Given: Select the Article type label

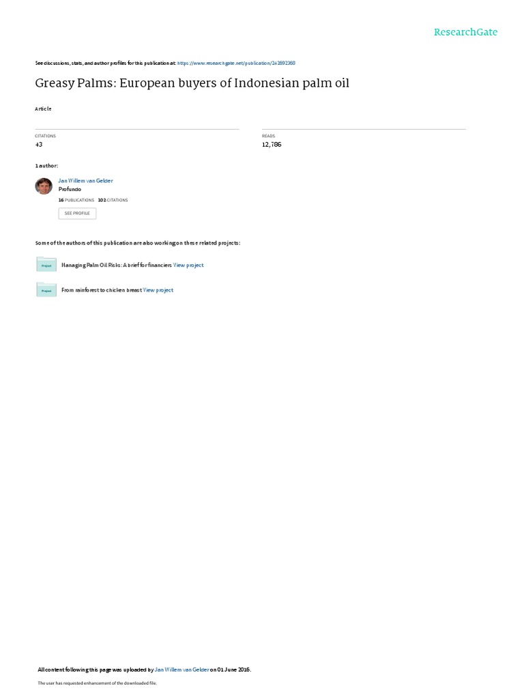Looking at the screenshot, I should pos(43,109).
